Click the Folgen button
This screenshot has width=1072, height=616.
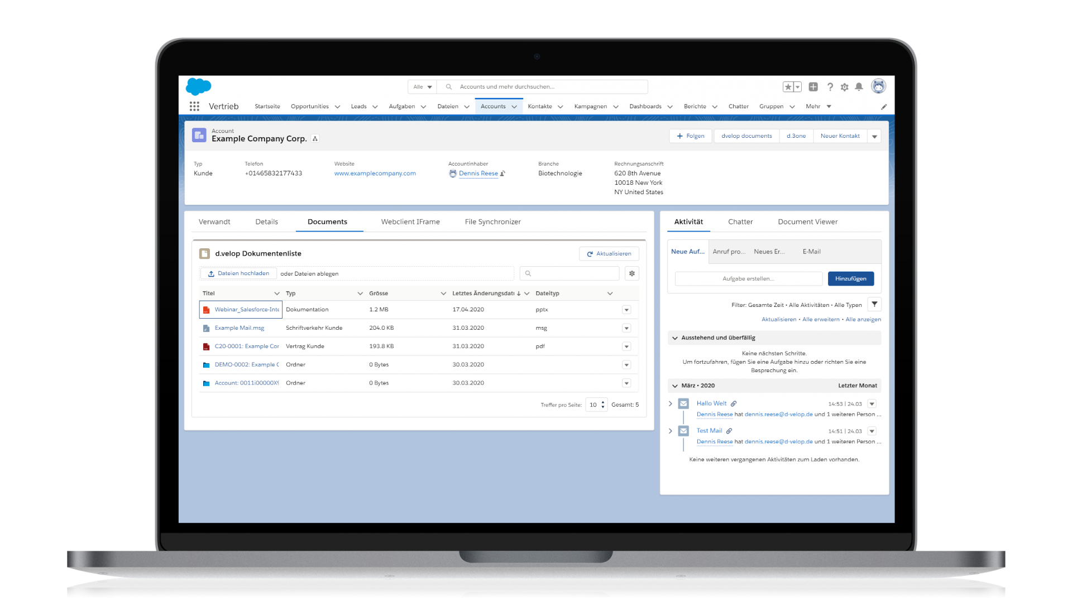[691, 136]
